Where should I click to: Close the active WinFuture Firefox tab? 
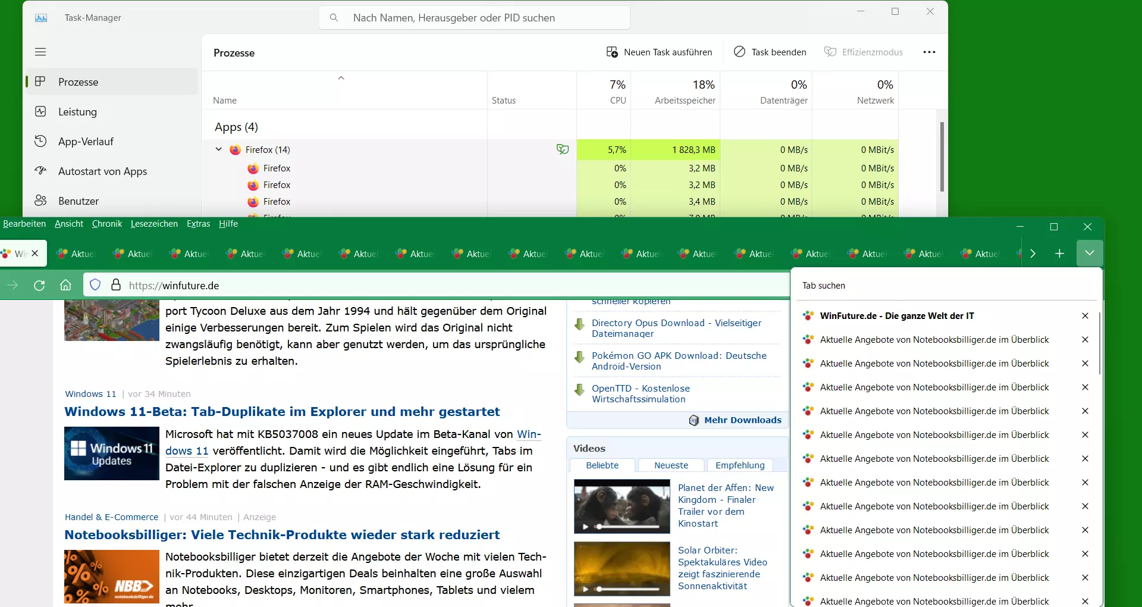pos(35,254)
